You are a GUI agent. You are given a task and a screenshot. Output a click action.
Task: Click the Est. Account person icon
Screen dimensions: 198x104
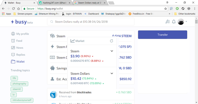[x=52, y=79]
